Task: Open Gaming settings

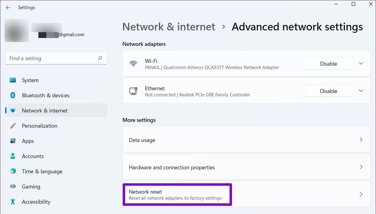Action: tap(56, 186)
